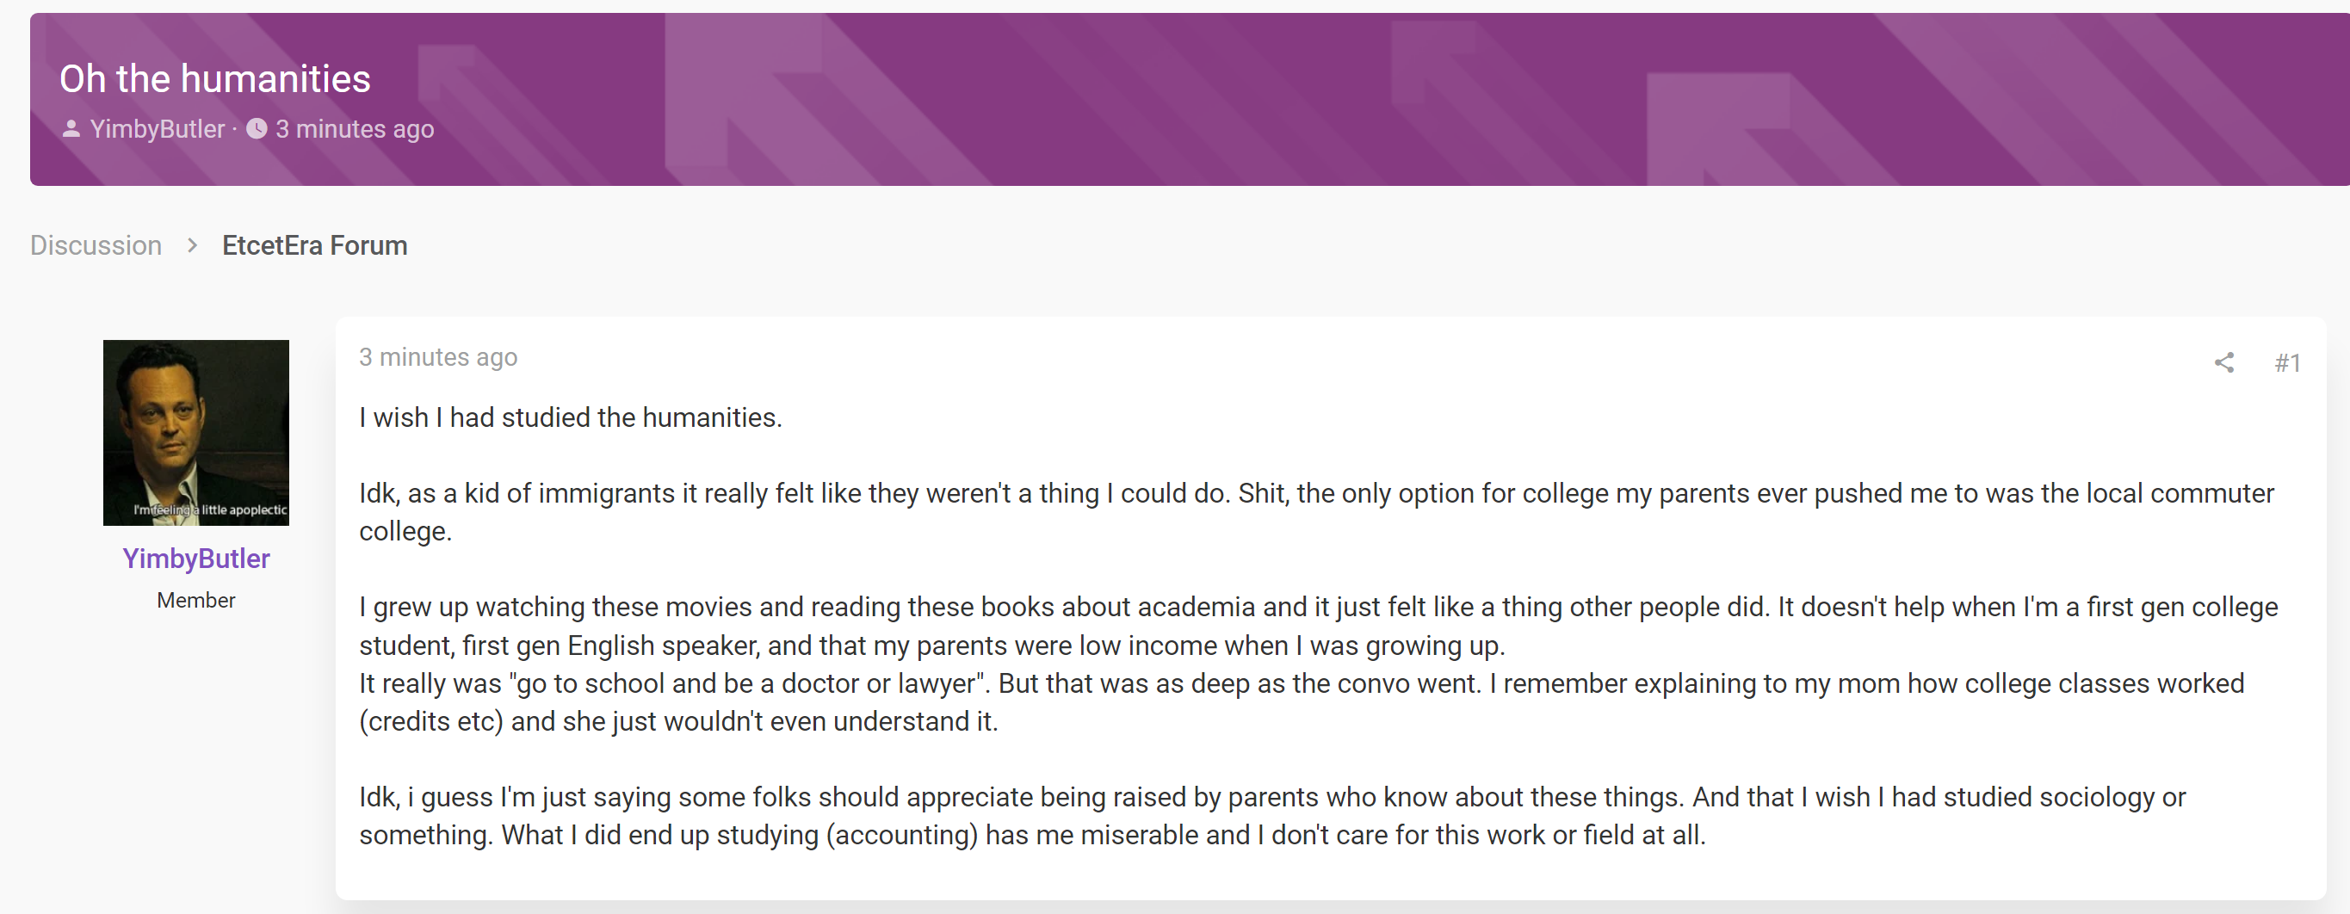Viewport: 2350px width, 914px height.
Task: Click the "I wish I had studied the humanities" line
Action: [571, 417]
